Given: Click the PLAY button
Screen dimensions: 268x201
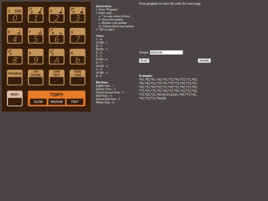Looking at the screenshot, I should coord(144,61).
